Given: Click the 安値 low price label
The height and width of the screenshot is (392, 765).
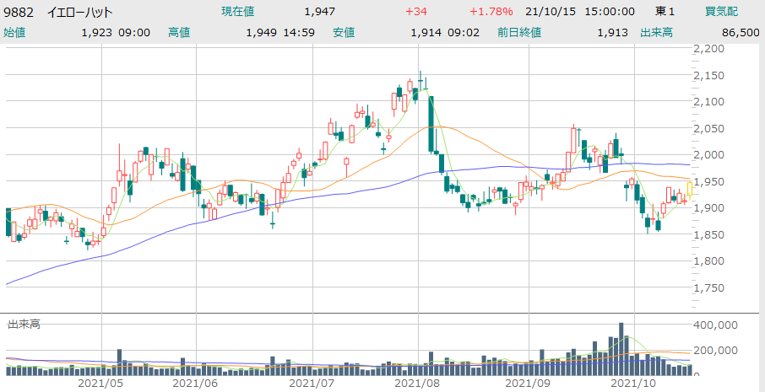Looking at the screenshot, I should (x=344, y=33).
